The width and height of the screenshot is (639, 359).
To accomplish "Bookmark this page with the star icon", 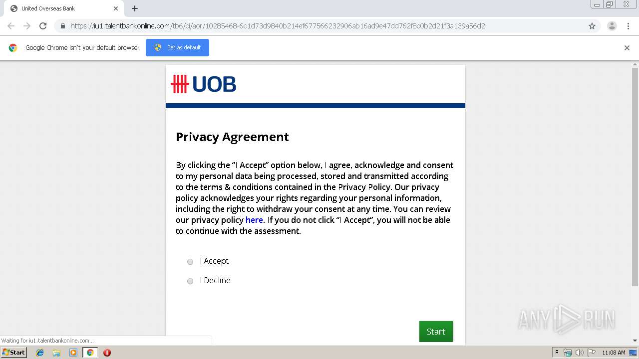I will click(x=592, y=26).
